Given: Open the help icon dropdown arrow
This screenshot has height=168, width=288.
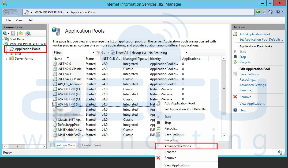Looking at the screenshot, I should coord(282,12).
